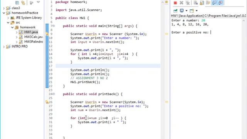Viewport: 247px width, 139px height.
Task: Click the warning marker on line 9
Action: click(x=47, y=34)
